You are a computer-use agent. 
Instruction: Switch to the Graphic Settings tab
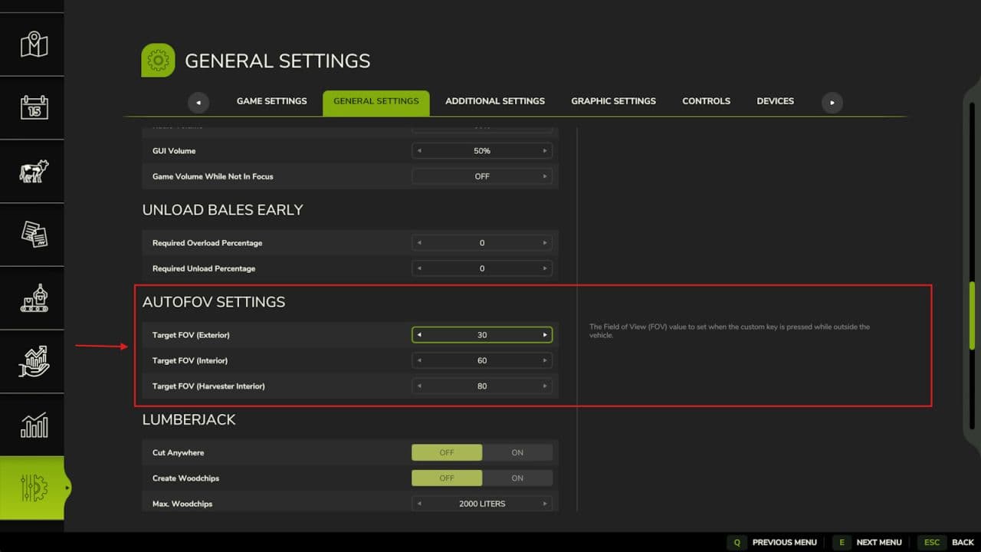[x=613, y=101]
